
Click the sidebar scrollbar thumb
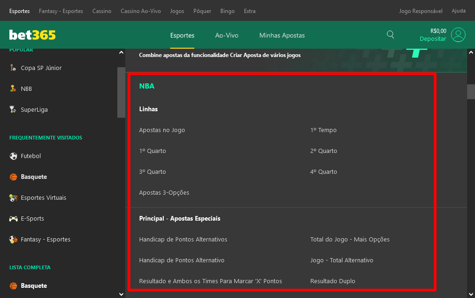point(121,92)
